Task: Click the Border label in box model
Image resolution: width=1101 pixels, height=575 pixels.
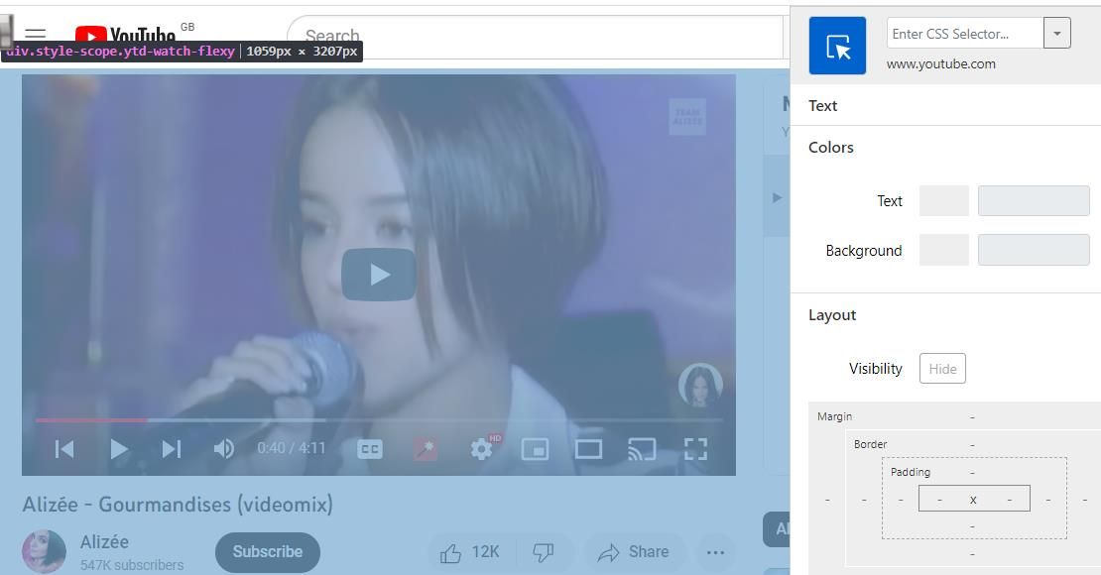Action: coord(870,444)
